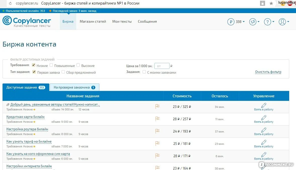Open Мои тексты menu item
The width and height of the screenshot is (296, 170).
122,22
